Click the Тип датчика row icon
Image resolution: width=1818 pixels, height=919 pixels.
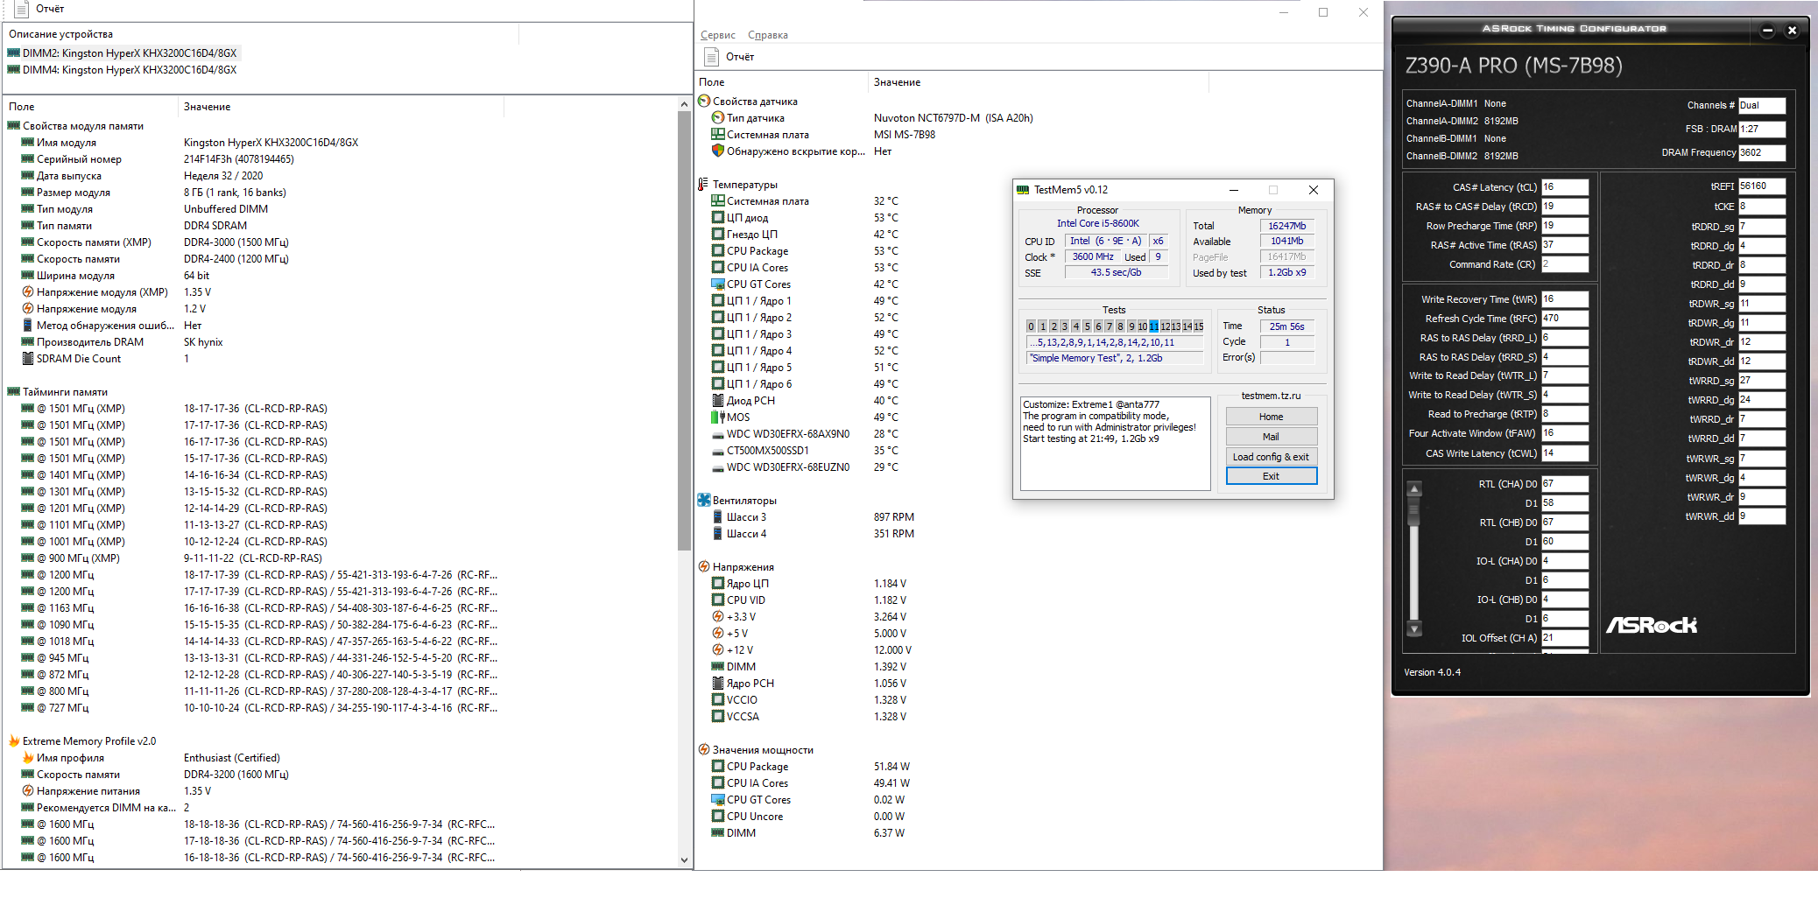pyautogui.click(x=718, y=118)
